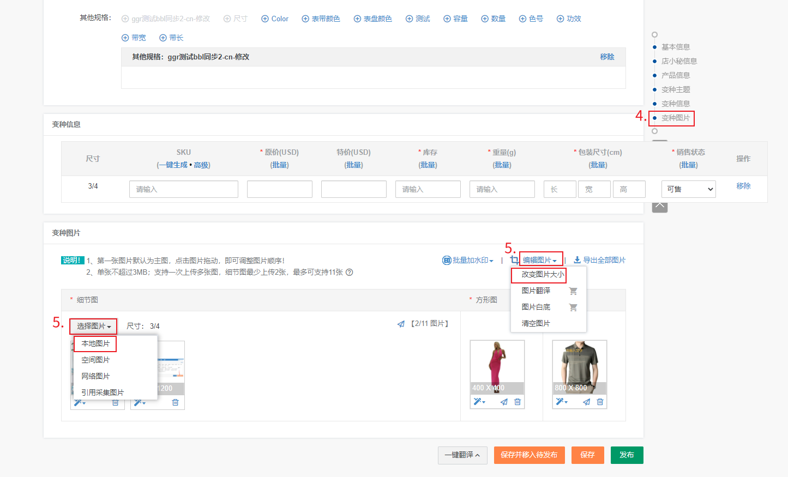The height and width of the screenshot is (477, 788).
Task: Click the send icon under 800 X 800 image
Action: coord(586,402)
